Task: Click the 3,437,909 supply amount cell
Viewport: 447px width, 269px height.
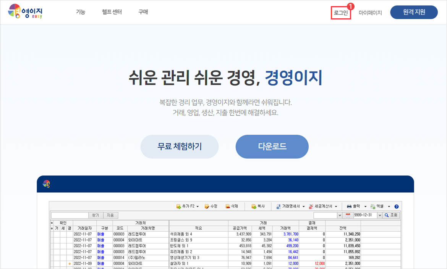Action: tap(240, 234)
